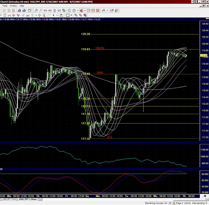Click the red split-pane layout icon
Screen dimensions: 209x205
coord(93,10)
